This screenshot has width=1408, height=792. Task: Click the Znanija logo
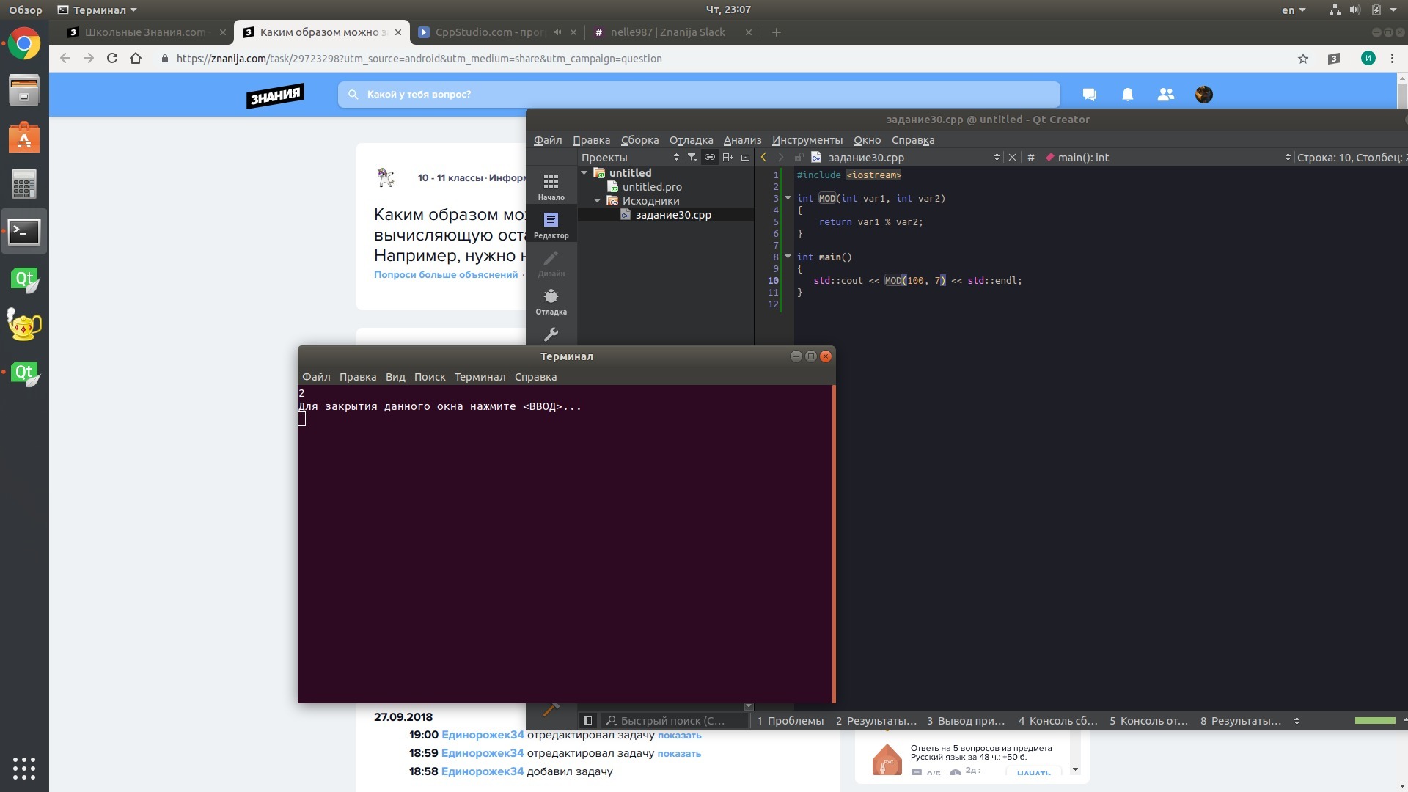click(275, 95)
